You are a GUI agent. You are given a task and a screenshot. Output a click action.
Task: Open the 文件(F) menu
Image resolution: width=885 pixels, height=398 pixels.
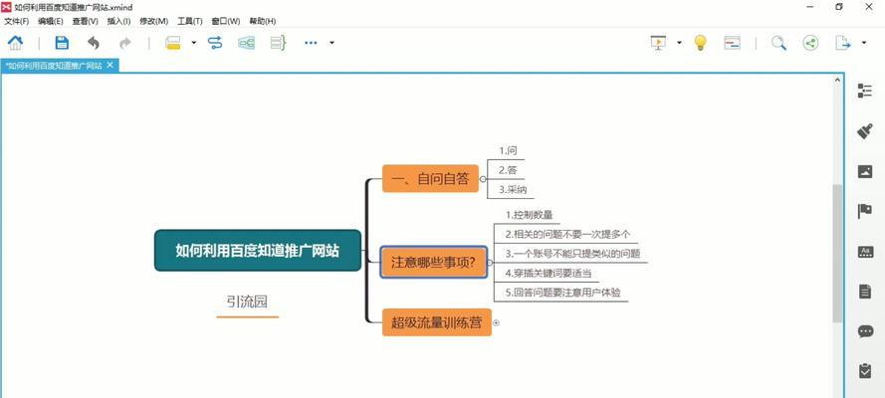[16, 22]
